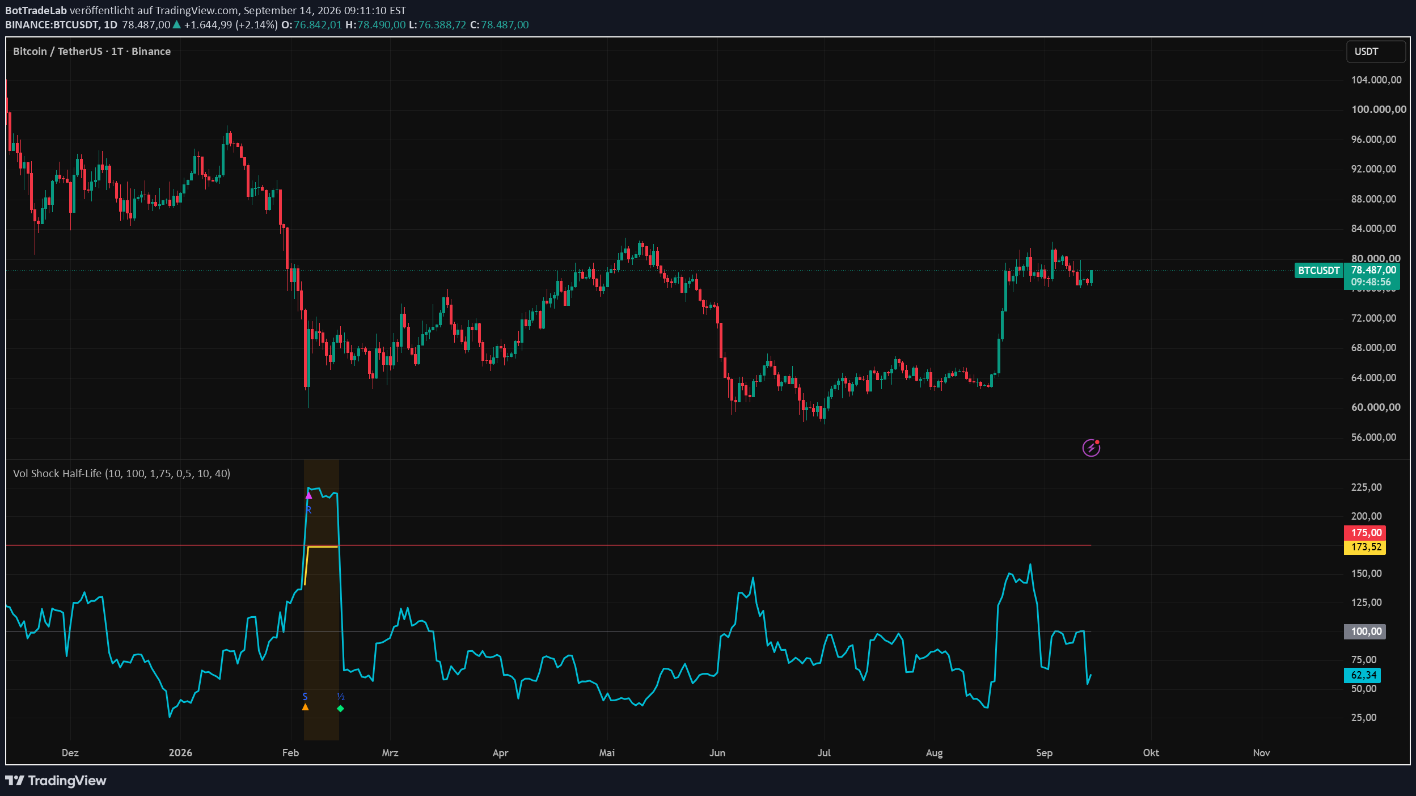The width and height of the screenshot is (1416, 796).
Task: Click the 60.000,00 price scale label
Action: coord(1376,407)
